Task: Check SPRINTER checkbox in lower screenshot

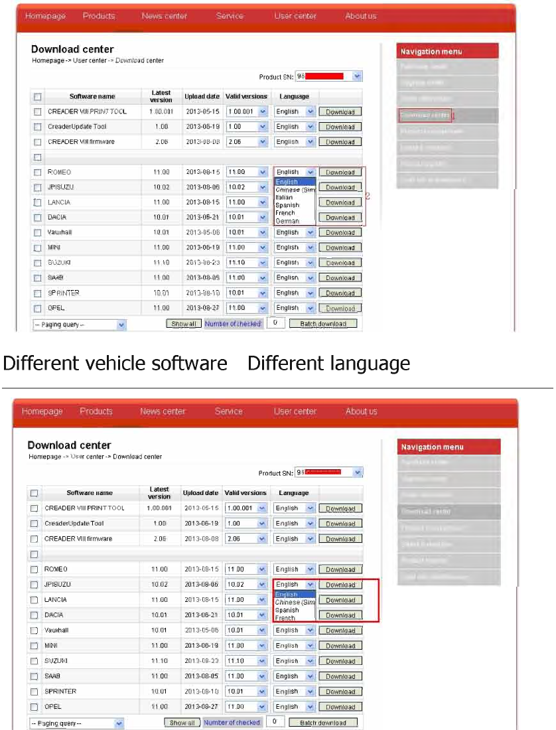Action: pyautogui.click(x=34, y=692)
